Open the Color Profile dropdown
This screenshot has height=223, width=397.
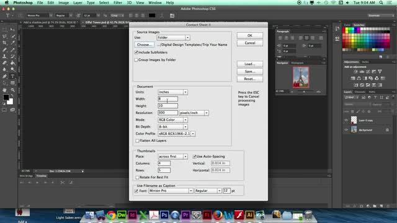pos(176,134)
